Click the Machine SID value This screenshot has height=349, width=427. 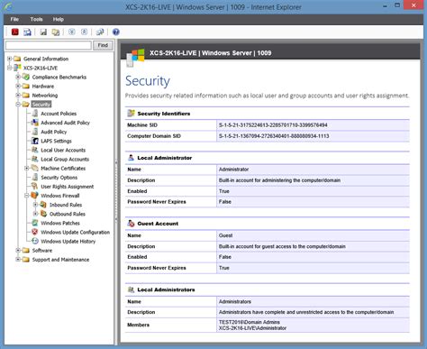(273, 125)
